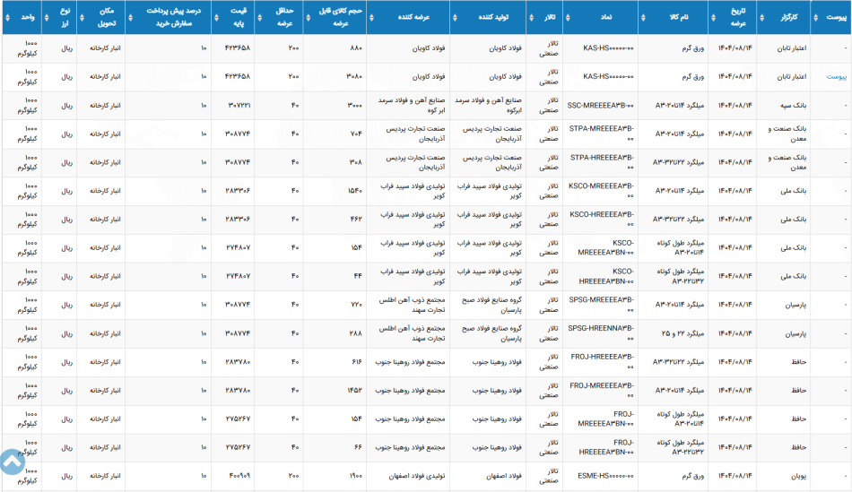Click sort arrows of کارگزار column

761,17
